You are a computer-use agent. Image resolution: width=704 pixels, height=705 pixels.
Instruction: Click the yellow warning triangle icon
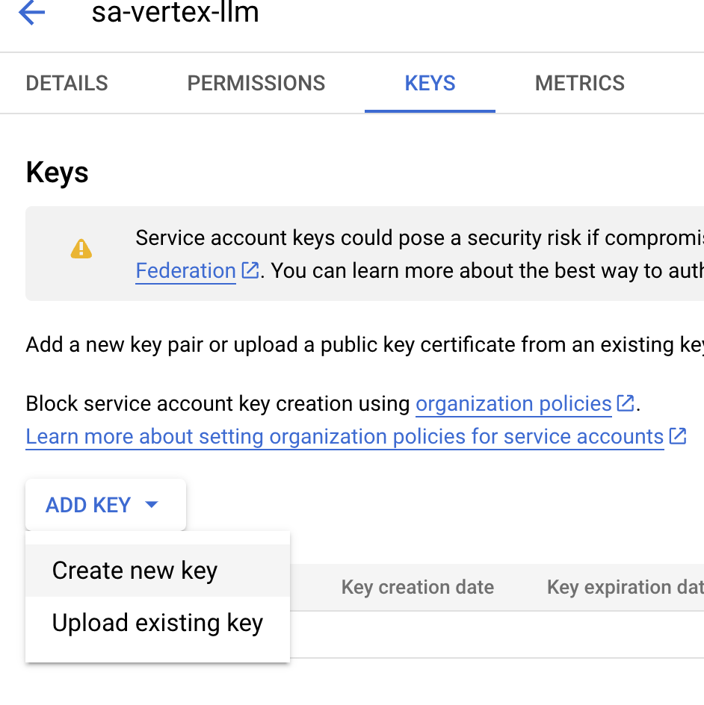click(81, 249)
